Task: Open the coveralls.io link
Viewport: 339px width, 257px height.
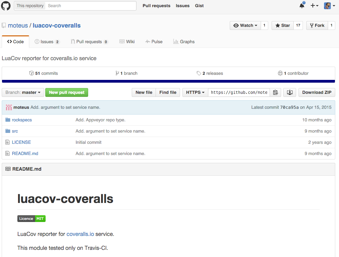Action: 80,234
